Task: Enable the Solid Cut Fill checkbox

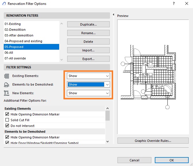Action: click(7, 120)
